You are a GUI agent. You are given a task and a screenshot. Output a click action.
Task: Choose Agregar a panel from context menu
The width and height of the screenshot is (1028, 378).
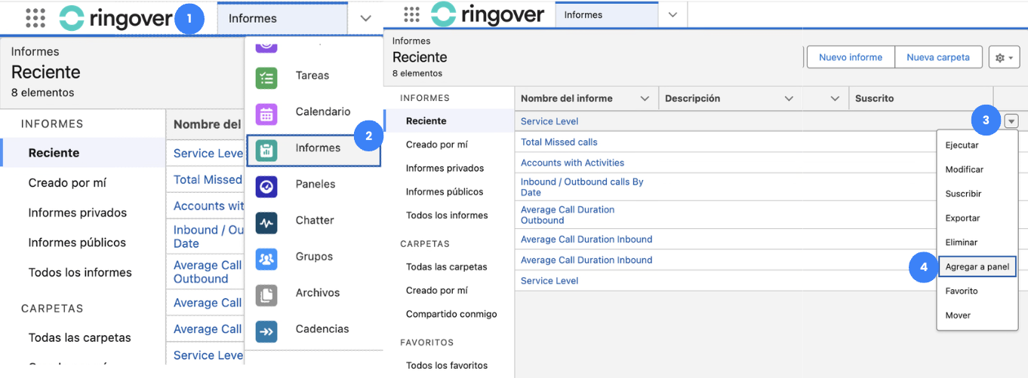point(977,267)
